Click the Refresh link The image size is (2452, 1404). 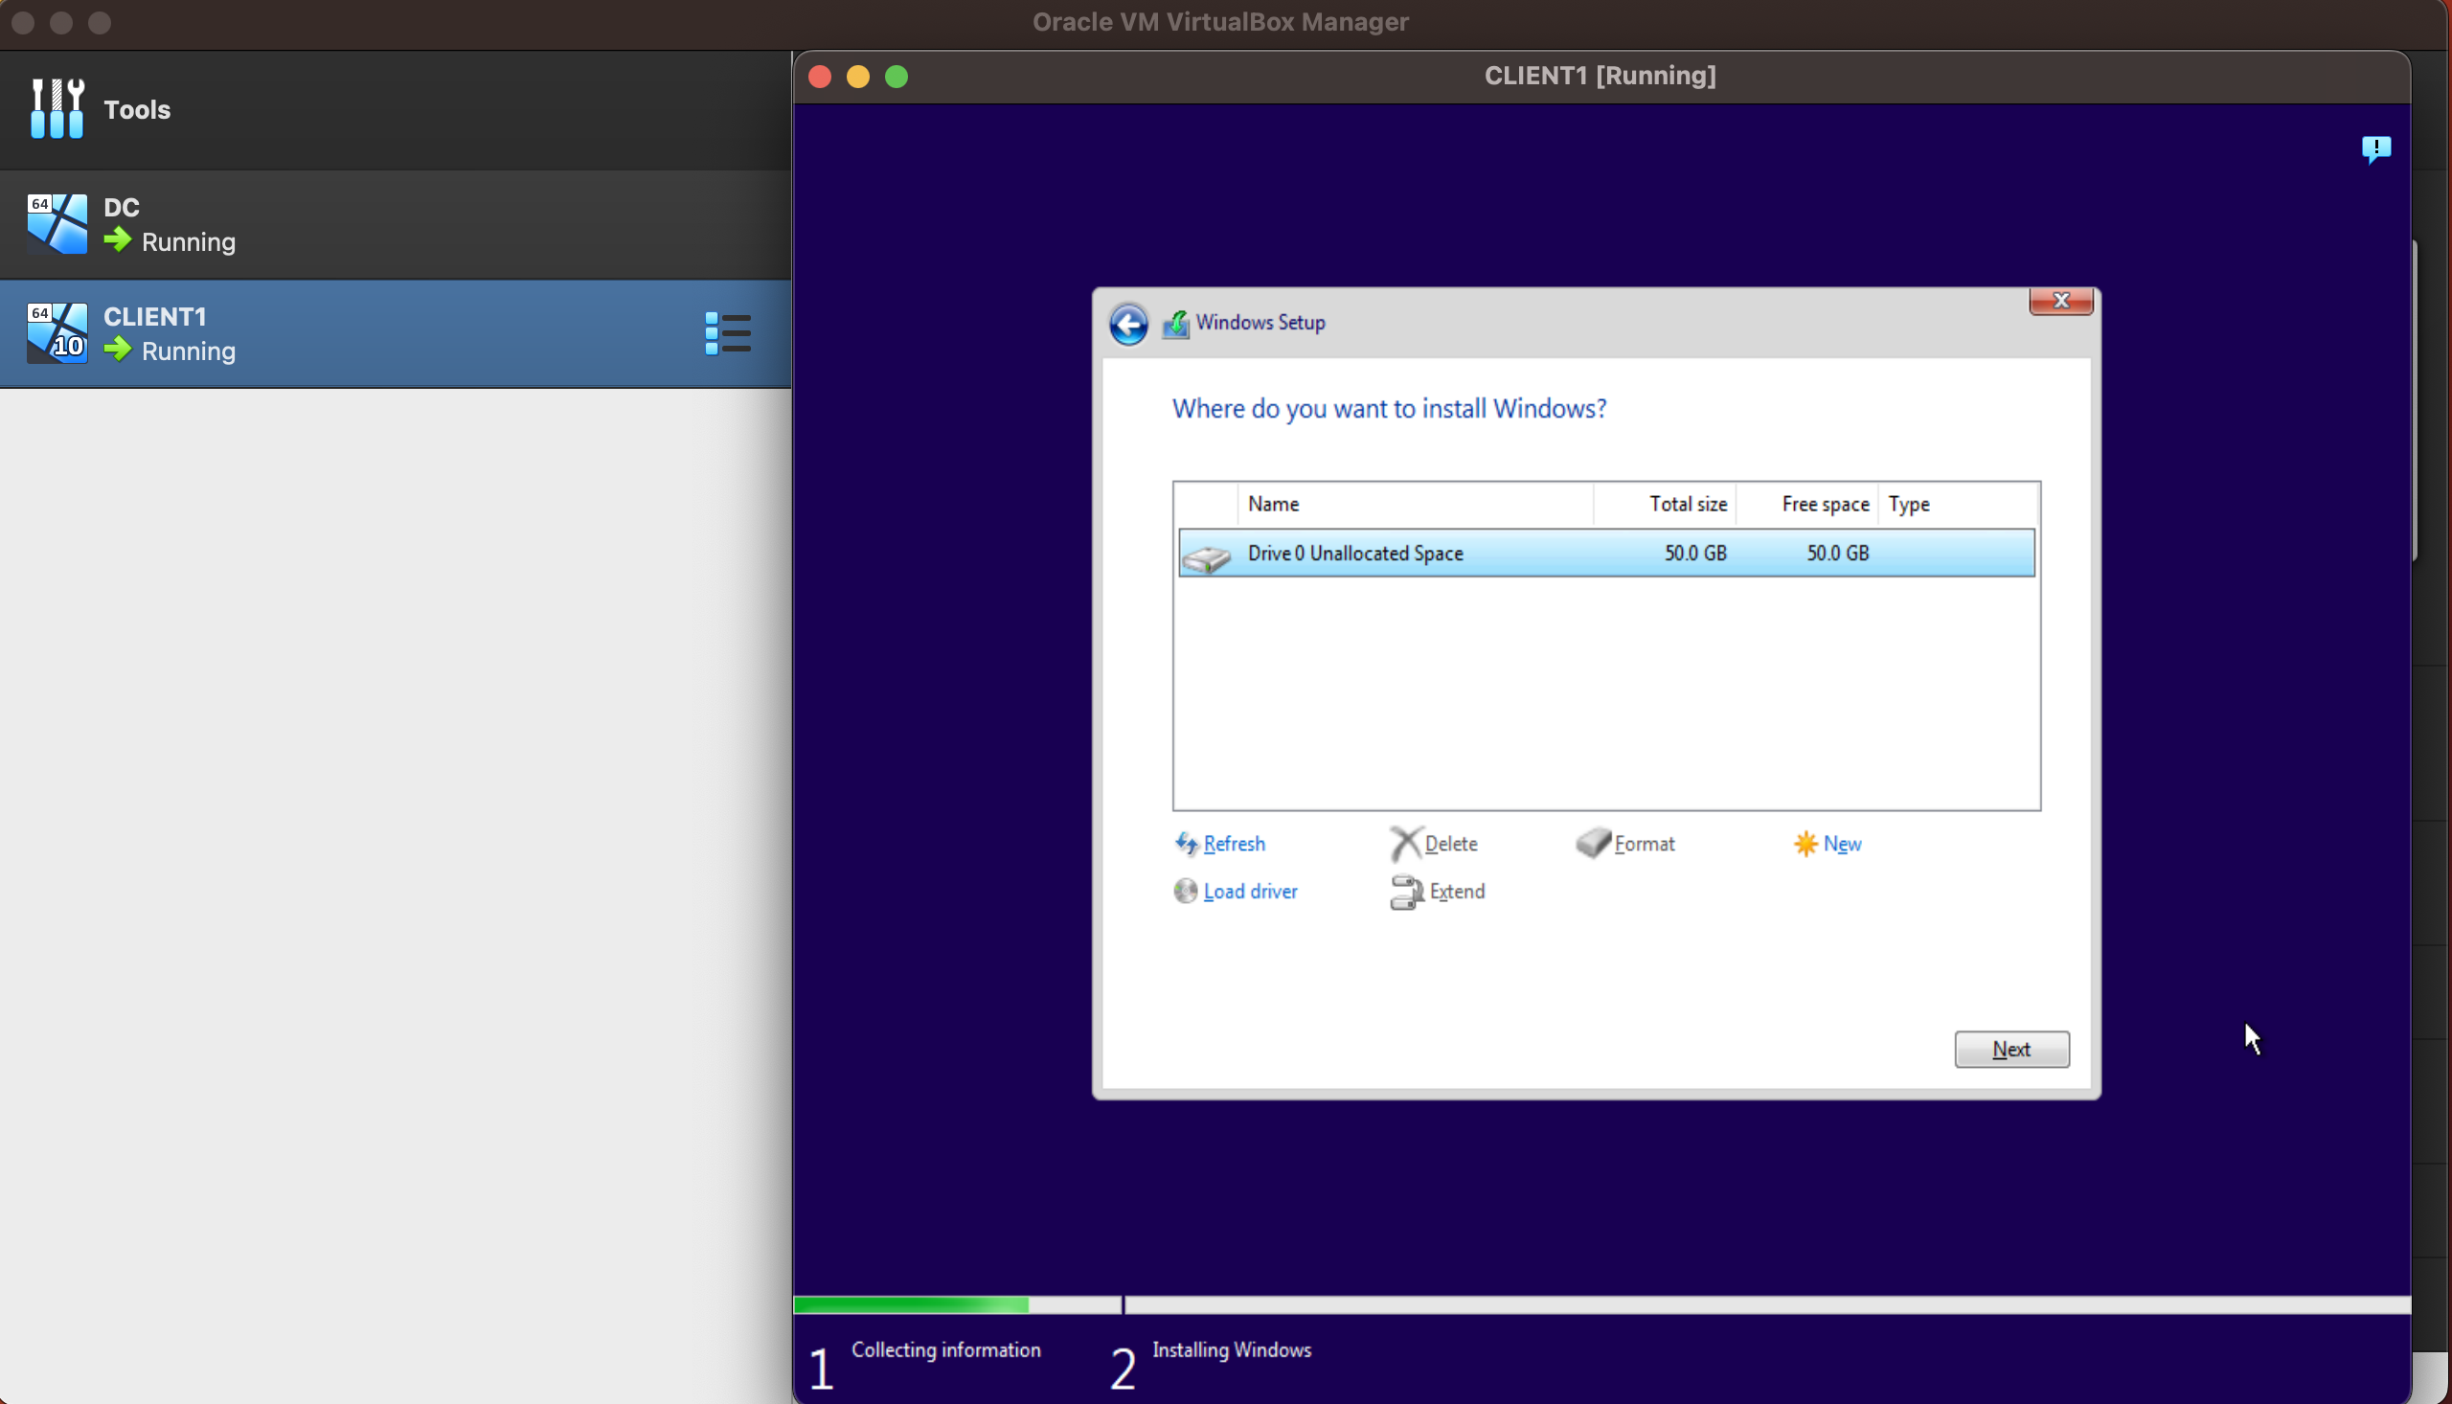pos(1234,844)
